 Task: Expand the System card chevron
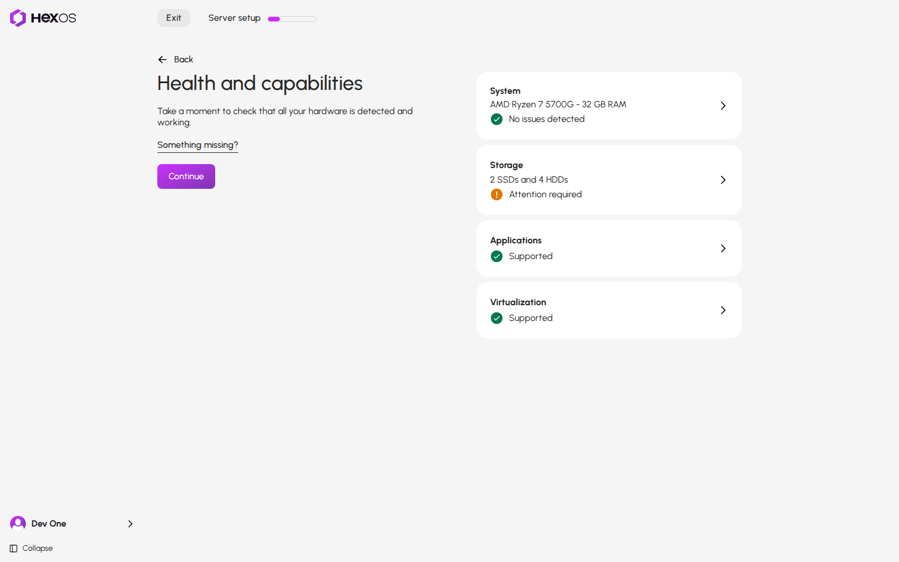pos(723,106)
